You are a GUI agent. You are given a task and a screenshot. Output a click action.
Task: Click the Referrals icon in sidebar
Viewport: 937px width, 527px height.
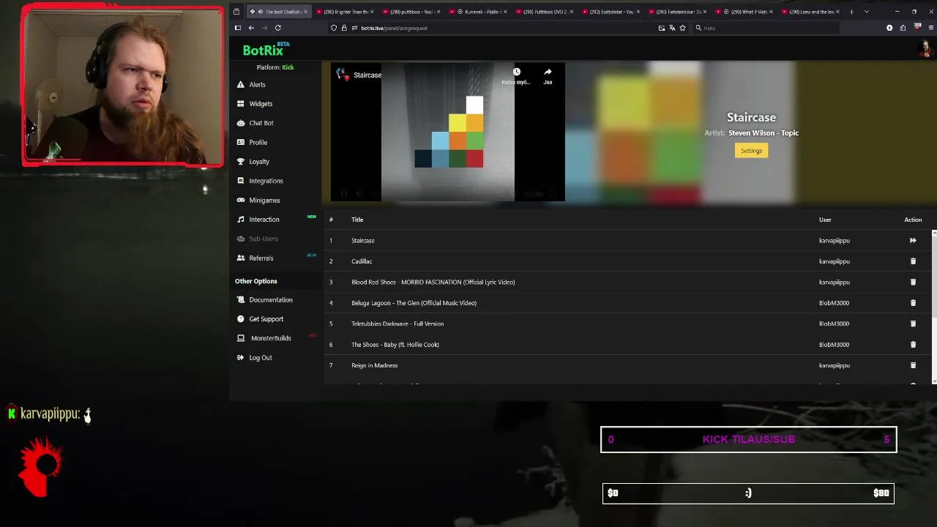241,258
